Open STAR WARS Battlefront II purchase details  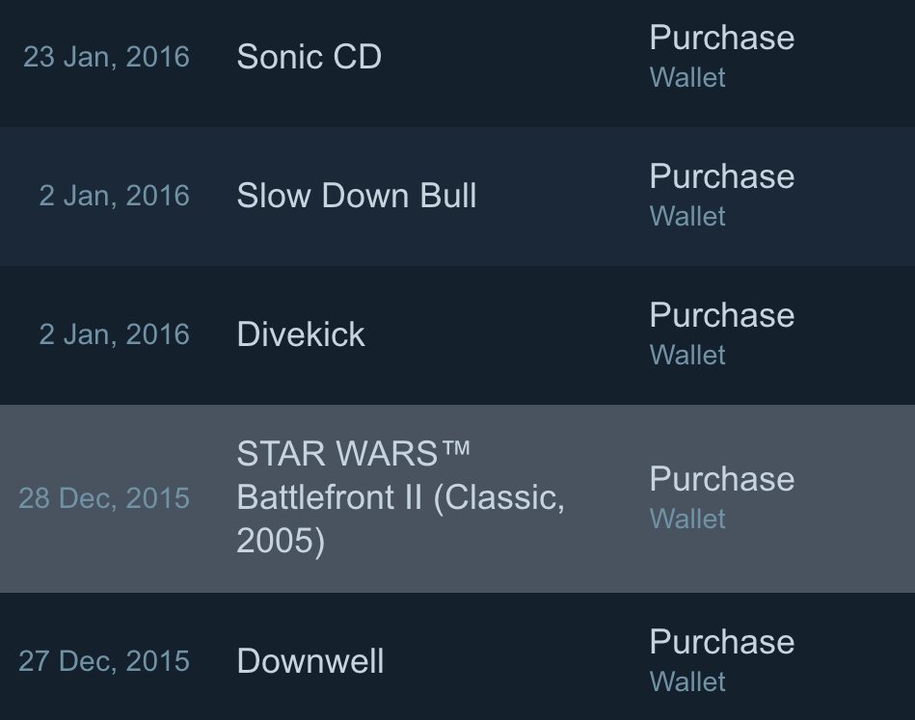pyautogui.click(x=400, y=497)
